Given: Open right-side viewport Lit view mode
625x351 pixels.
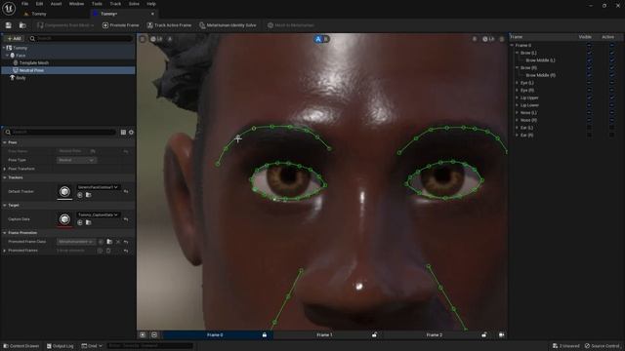Looking at the screenshot, I should point(488,39).
